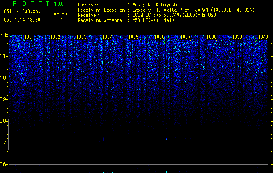Click the kHz axis unit label
Image resolution: width=273 pixels, height=173 pixels.
pyautogui.click(x=4, y=35)
